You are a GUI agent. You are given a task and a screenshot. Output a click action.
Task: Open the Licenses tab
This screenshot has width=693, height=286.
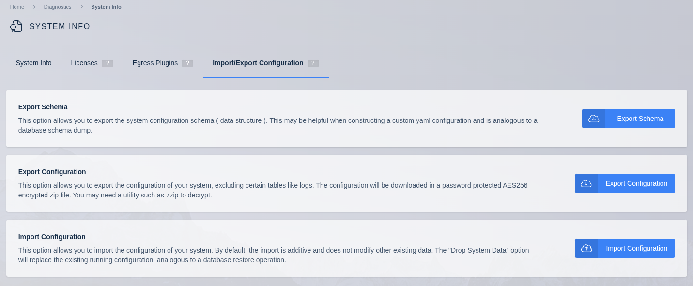(84, 63)
